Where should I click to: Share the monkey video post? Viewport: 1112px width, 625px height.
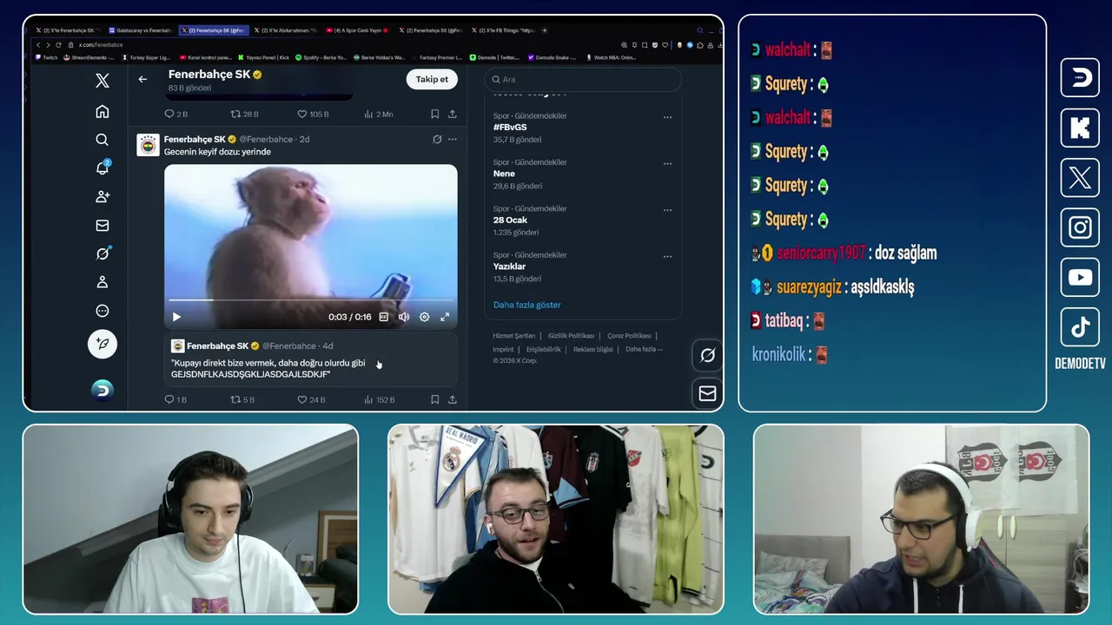coord(453,399)
